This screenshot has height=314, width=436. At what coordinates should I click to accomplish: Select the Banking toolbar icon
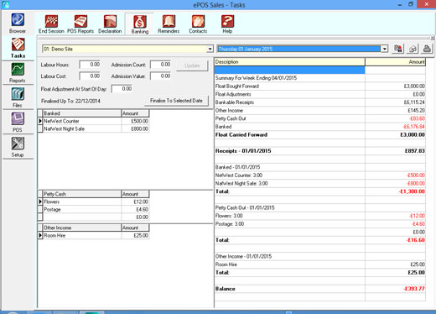[140, 24]
